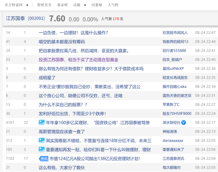Open post '年年拿100多亿买理财'
218x172 pixels.
point(98,123)
